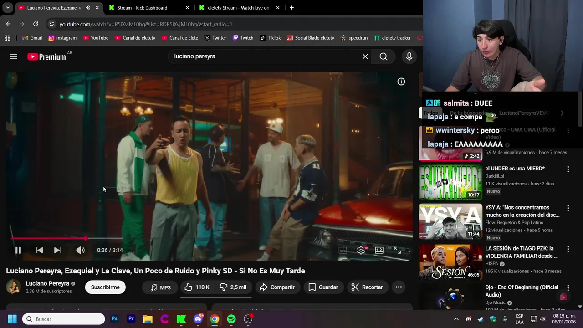The height and width of the screenshot is (328, 583).
Task: Click the youtube.com address bar URL
Action: coord(146,24)
